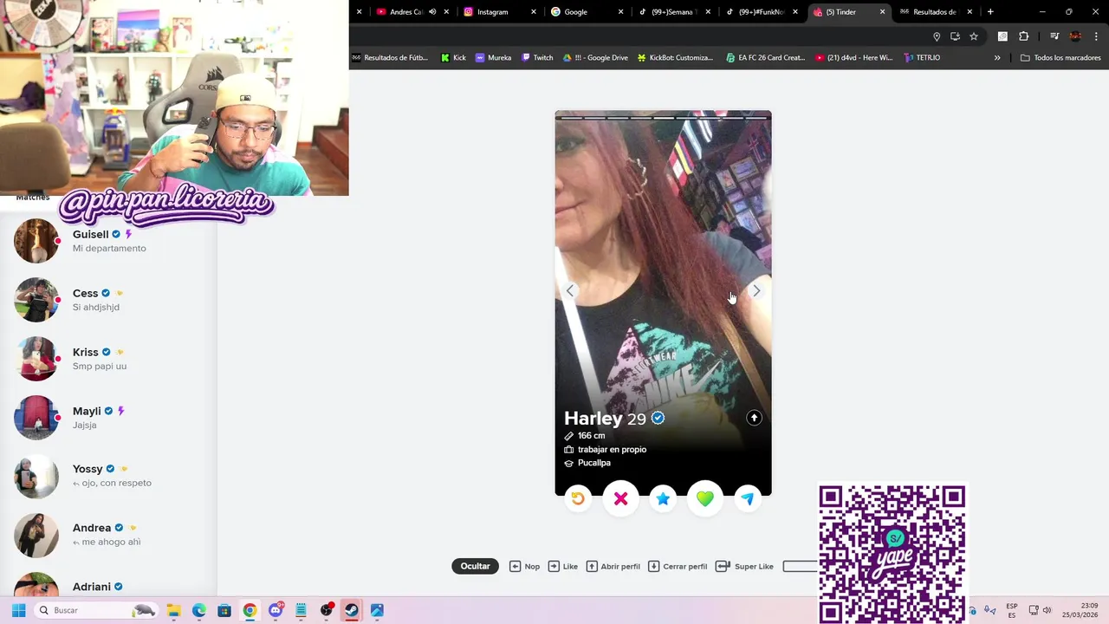Click the blue paper-plane send button on the card
Image resolution: width=1109 pixels, height=624 pixels.
[748, 498]
